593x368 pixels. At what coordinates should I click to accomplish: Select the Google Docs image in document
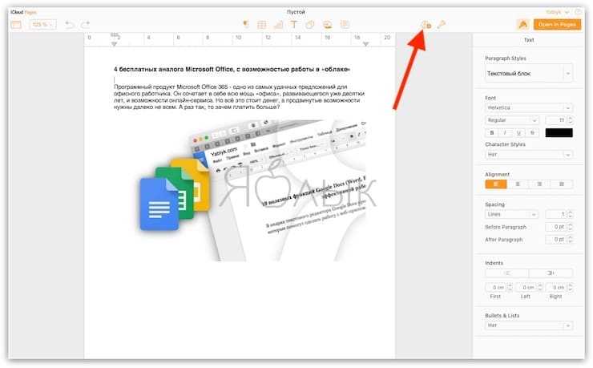(252, 191)
